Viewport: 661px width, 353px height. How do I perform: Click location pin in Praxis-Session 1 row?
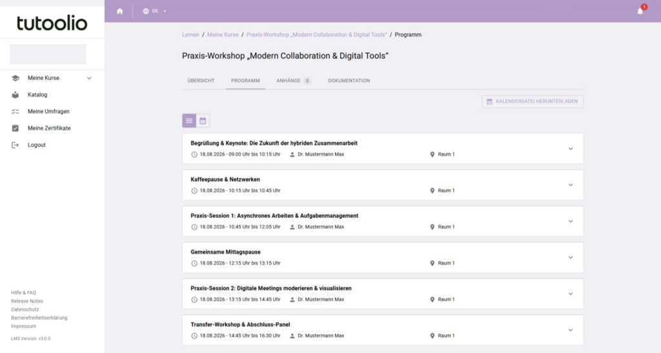coord(432,227)
